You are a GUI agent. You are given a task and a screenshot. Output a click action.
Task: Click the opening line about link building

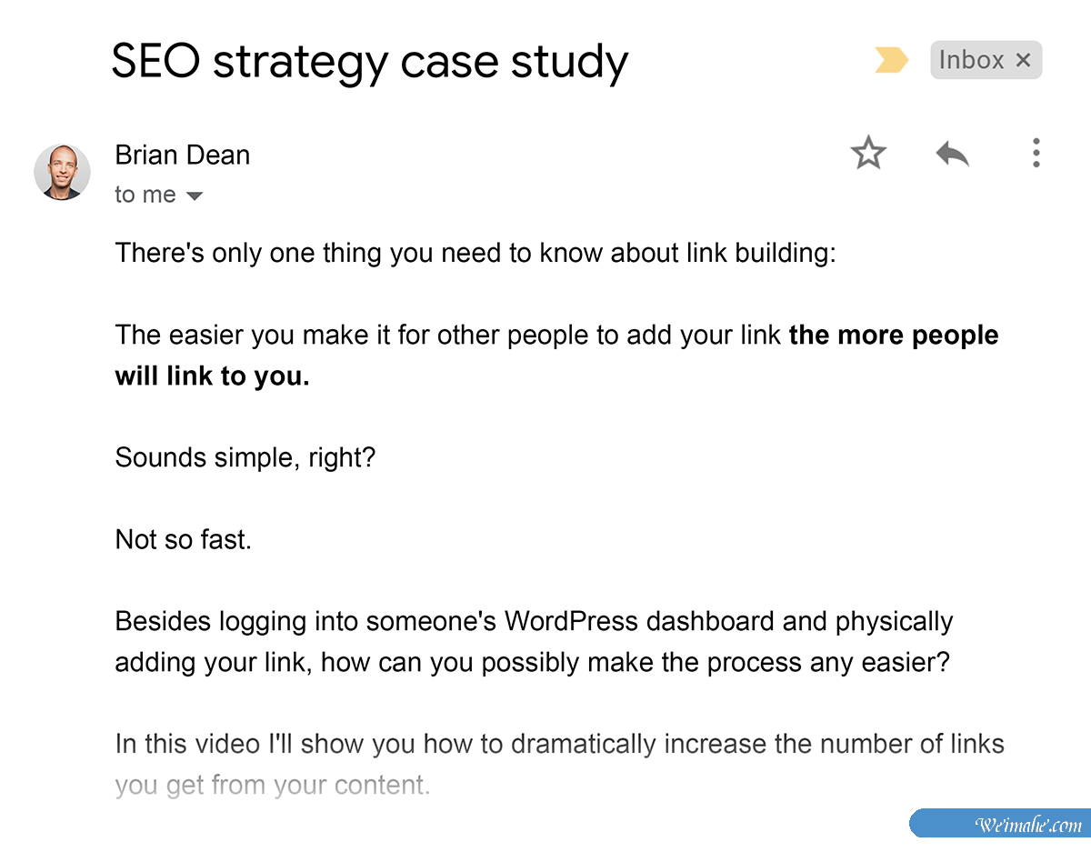click(475, 253)
